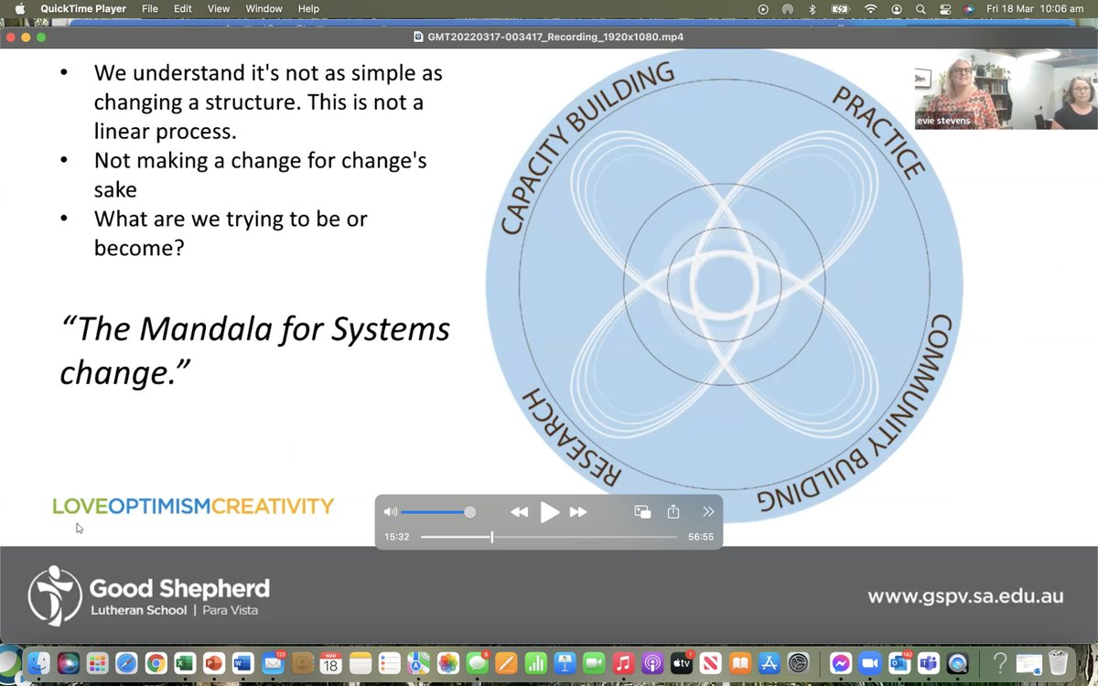Open the Share menu in playback controls
Screen dimensions: 1098x686
pyautogui.click(x=673, y=512)
